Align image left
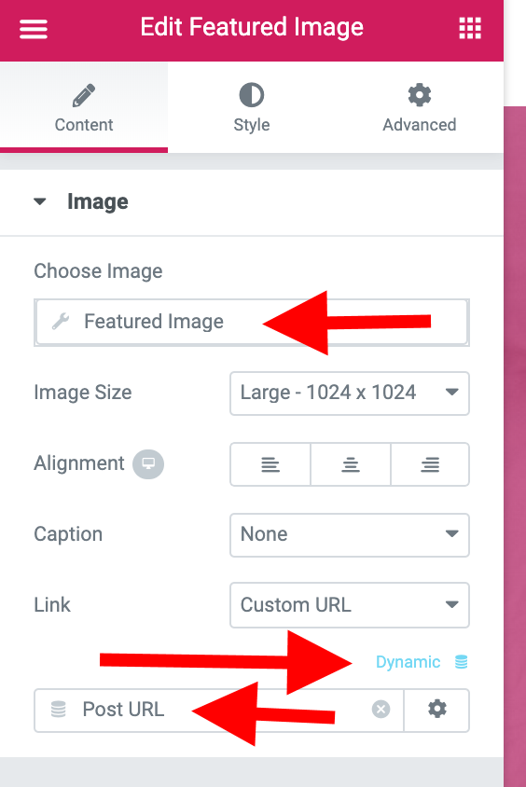The image size is (526, 787). click(270, 464)
